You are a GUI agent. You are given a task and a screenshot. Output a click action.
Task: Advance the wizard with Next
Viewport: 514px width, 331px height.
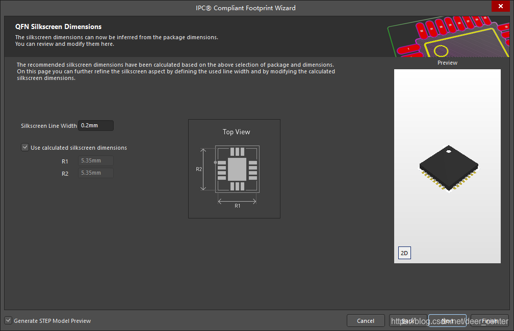tap(447, 321)
